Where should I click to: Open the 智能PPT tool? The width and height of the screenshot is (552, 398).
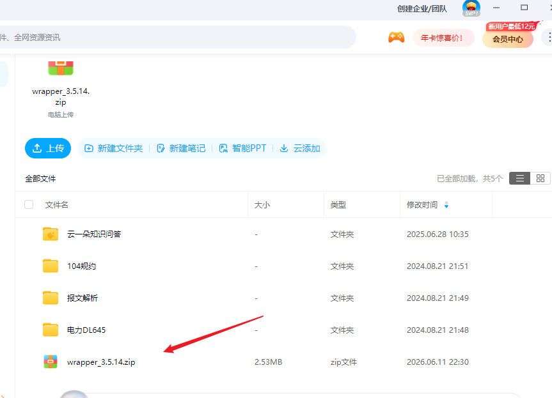pyautogui.click(x=242, y=148)
